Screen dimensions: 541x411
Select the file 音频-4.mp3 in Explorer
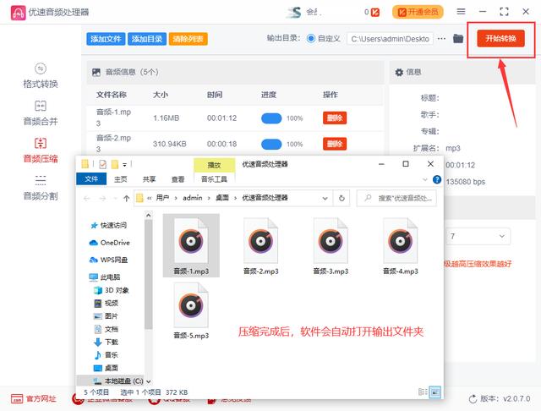click(x=400, y=246)
